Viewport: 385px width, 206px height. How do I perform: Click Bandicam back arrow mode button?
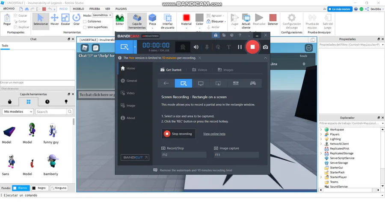click(166, 83)
